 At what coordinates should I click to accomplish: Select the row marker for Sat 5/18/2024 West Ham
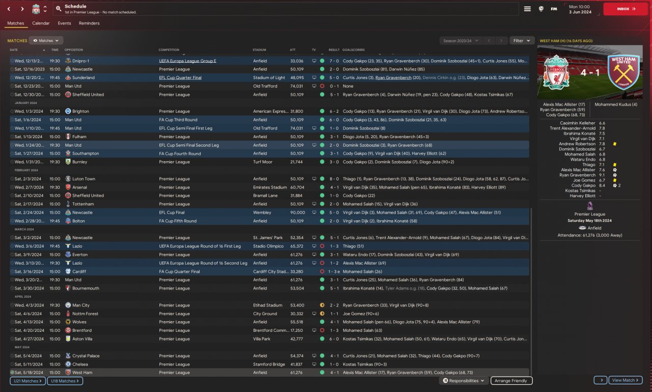tap(12, 373)
